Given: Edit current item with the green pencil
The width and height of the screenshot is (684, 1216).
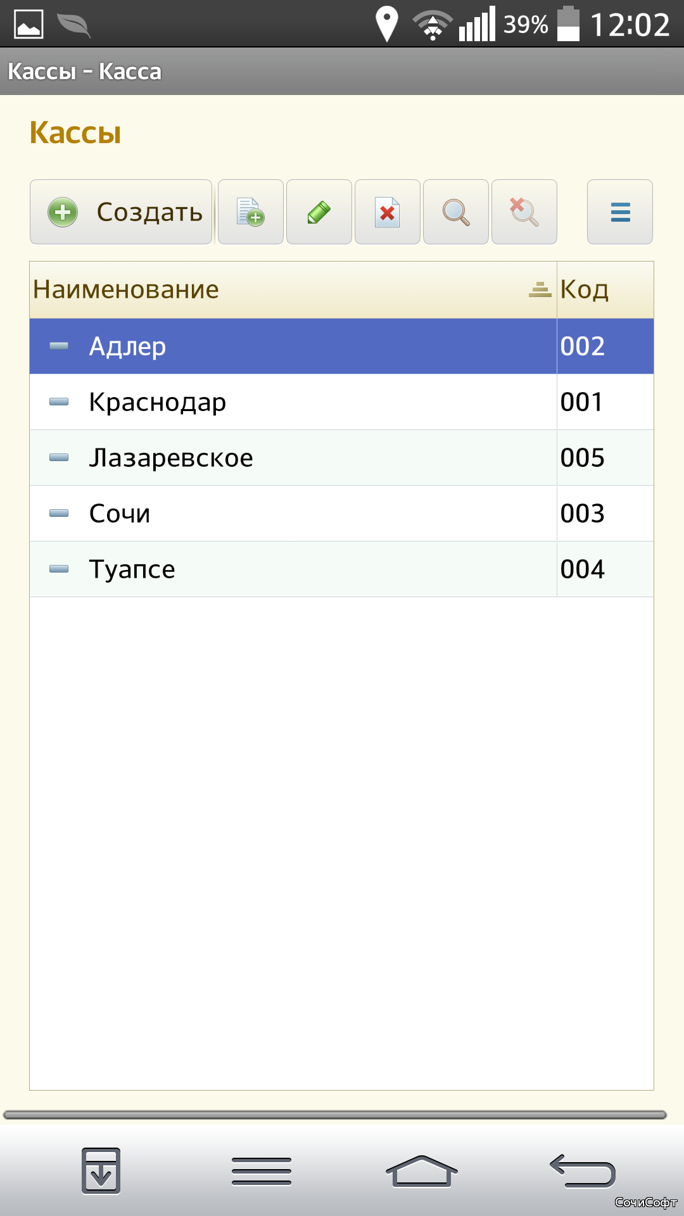Looking at the screenshot, I should [319, 212].
